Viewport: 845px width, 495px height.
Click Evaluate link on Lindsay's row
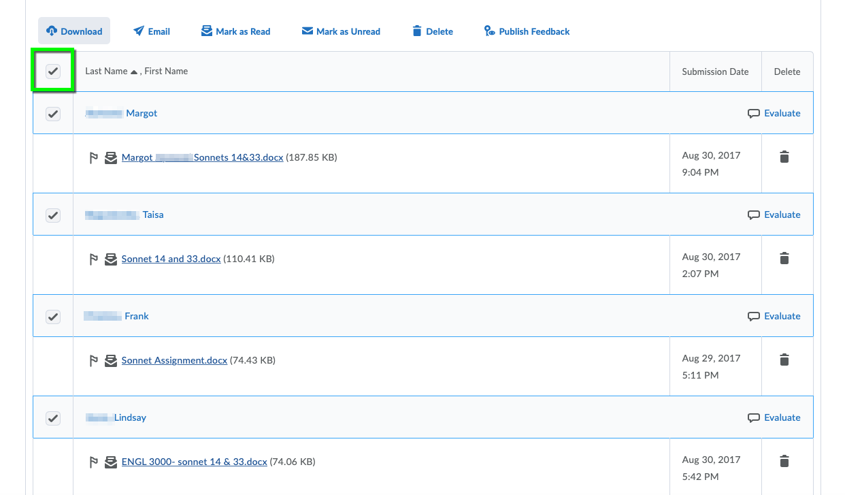click(x=782, y=417)
